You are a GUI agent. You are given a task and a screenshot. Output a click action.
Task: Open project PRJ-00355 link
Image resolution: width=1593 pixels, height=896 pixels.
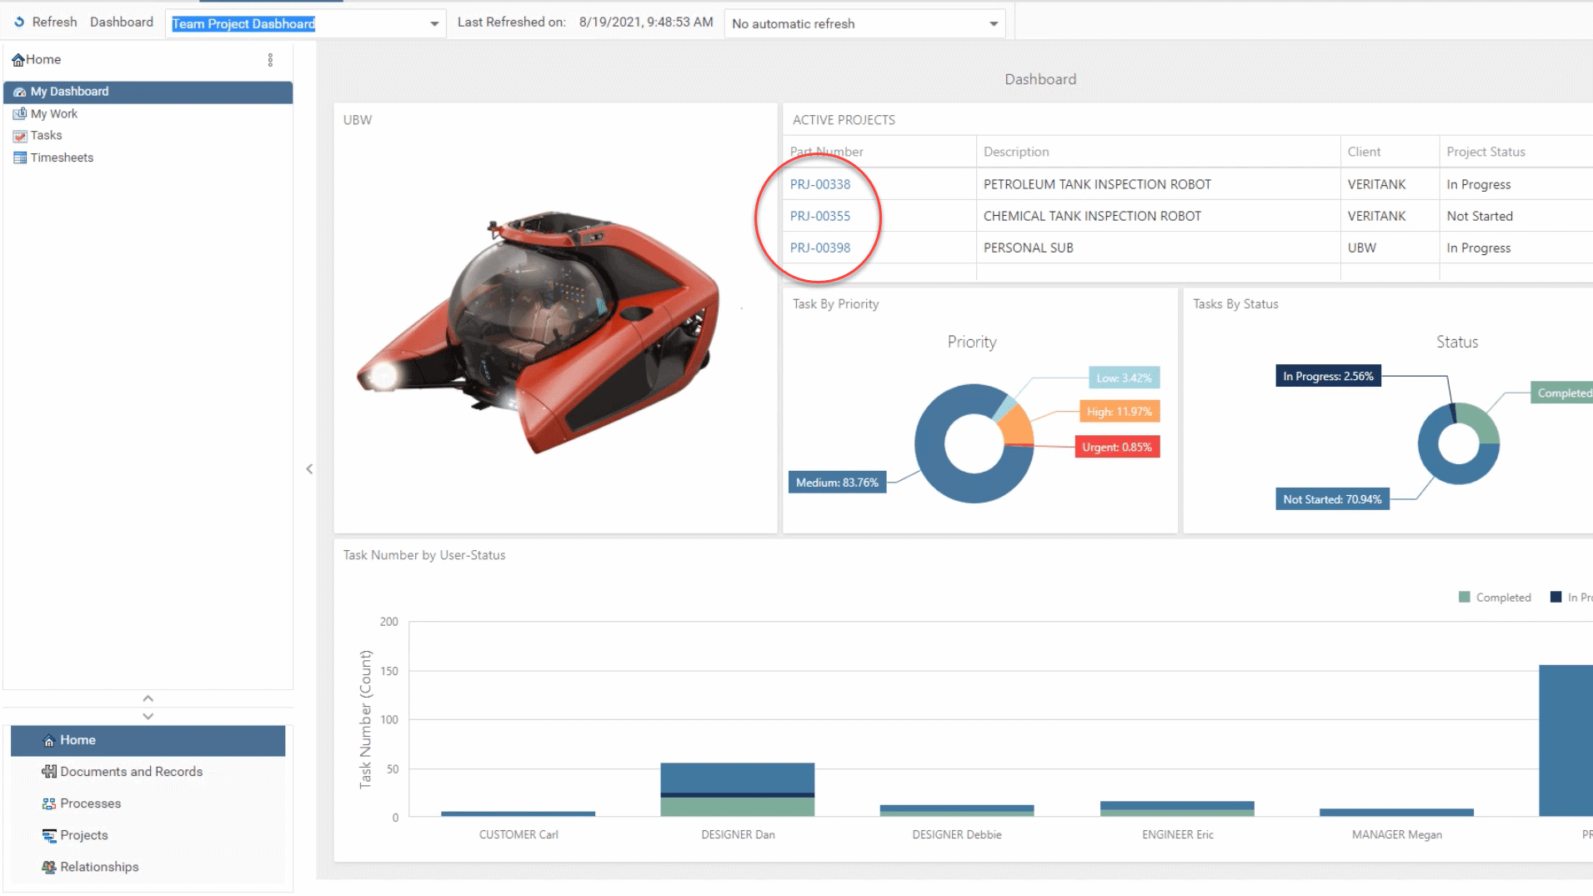(820, 216)
